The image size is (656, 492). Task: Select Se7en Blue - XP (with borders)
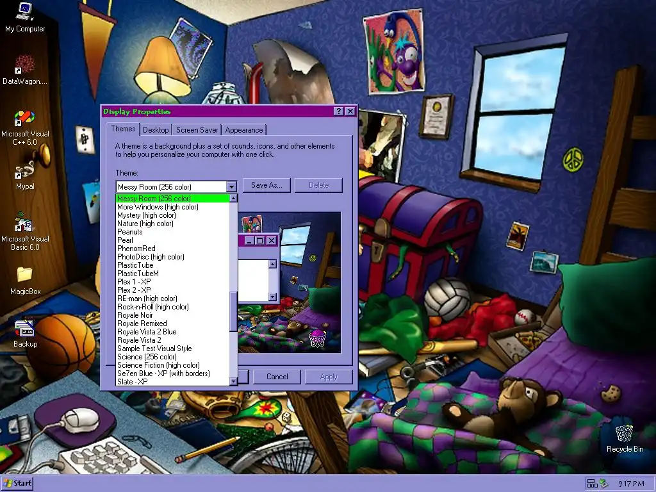click(x=173, y=373)
